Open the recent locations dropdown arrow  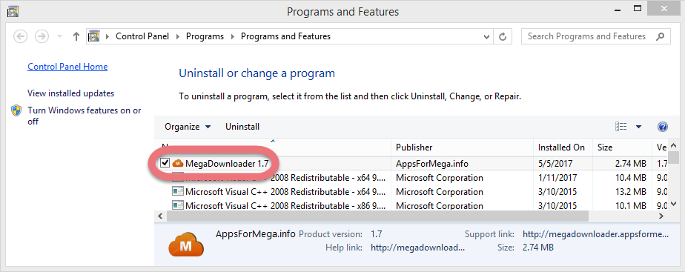coord(60,36)
